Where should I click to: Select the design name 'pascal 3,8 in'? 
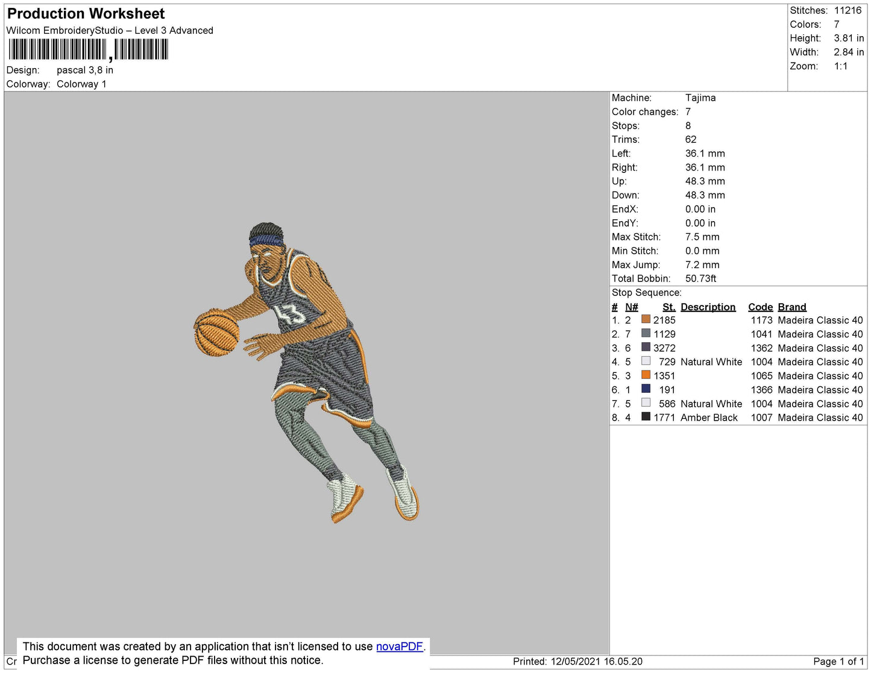[x=85, y=70]
